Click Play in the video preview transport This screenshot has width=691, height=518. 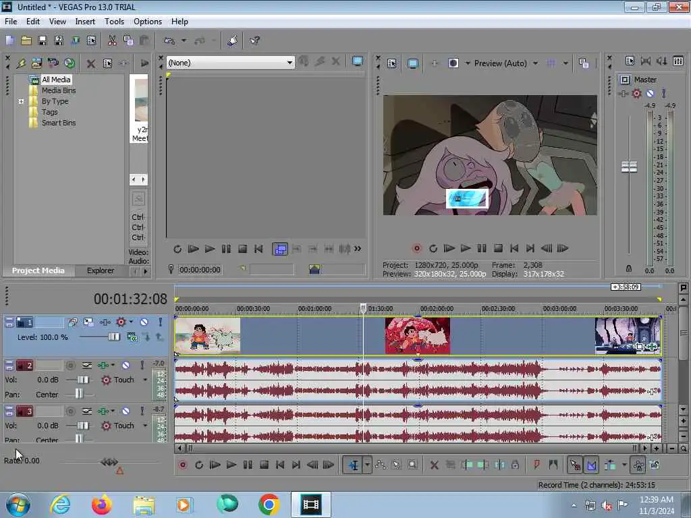[x=466, y=248]
